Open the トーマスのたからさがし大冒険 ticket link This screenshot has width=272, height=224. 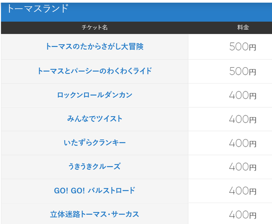click(x=95, y=47)
